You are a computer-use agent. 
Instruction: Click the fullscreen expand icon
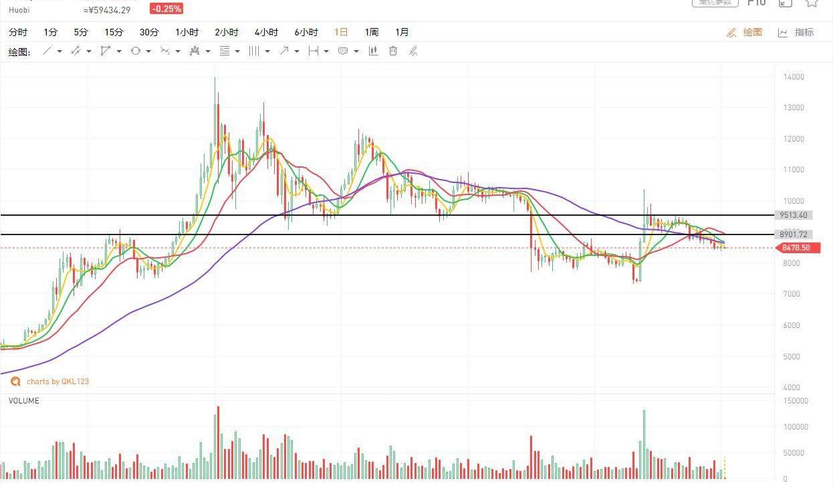785,3
